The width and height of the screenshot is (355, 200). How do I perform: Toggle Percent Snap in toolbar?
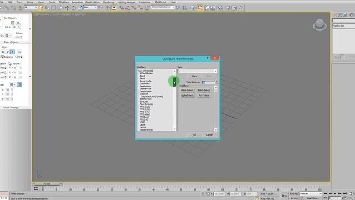pyautogui.click(x=134, y=8)
